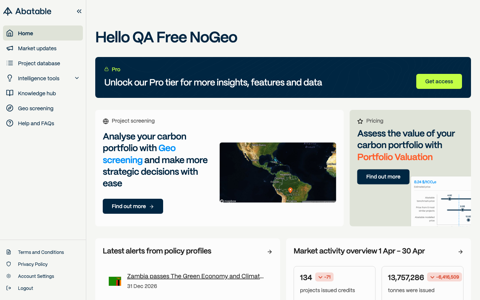Click Find out more under Geo screening
Viewport: 480px width, 300px height.
click(133, 206)
